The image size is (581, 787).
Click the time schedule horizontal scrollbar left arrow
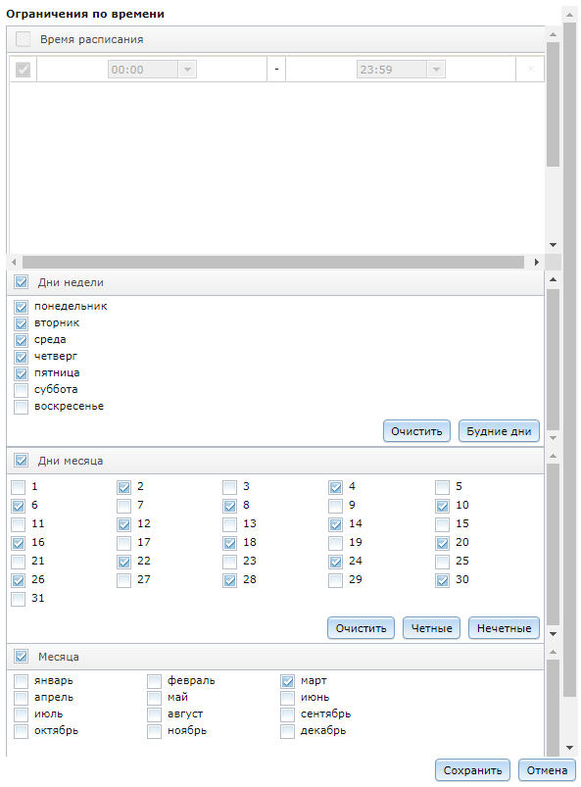(14, 262)
